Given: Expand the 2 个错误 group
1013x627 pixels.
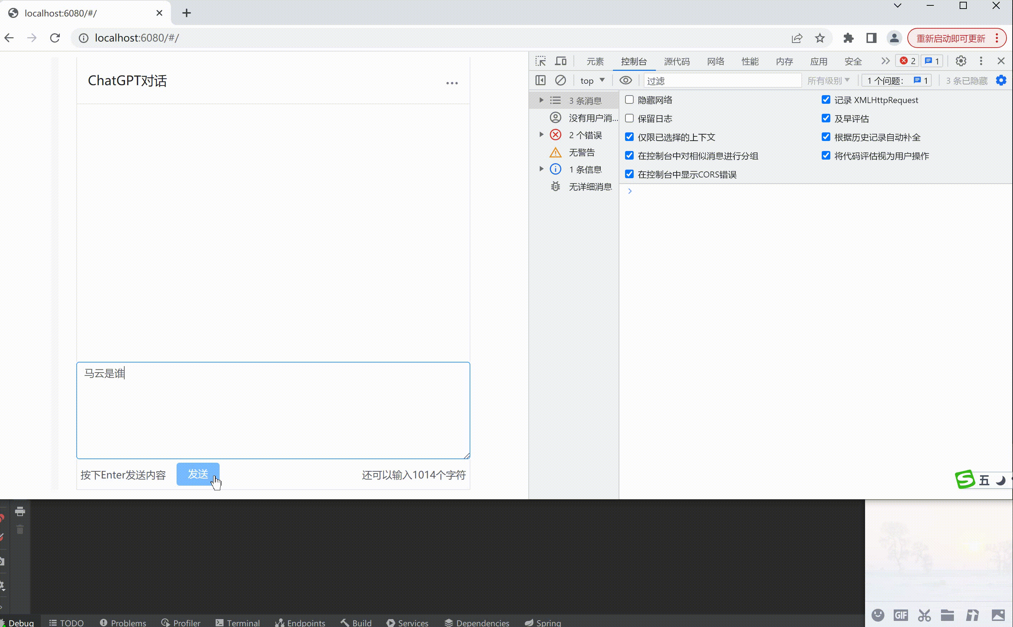Looking at the screenshot, I should coord(541,134).
